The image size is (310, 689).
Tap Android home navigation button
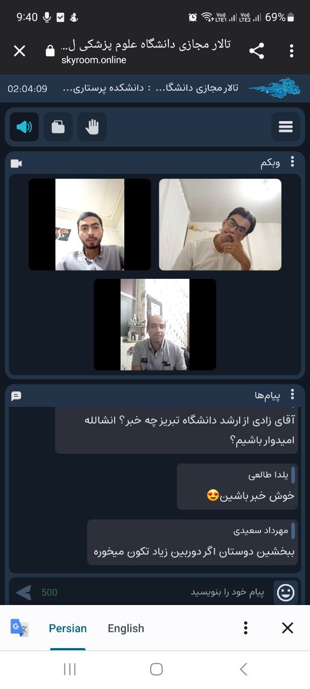pyautogui.click(x=156, y=669)
